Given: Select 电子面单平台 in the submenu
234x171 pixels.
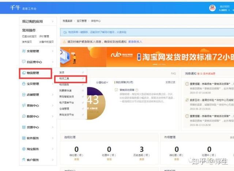Looking at the screenshot, I should (67, 103).
